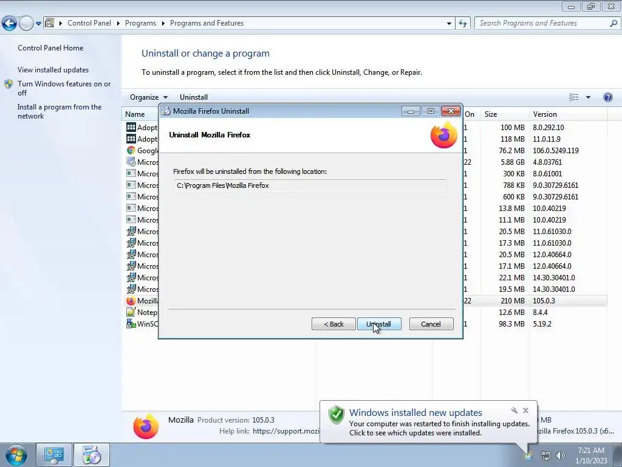
Task: Click the Mozilla Firefox Uninstall title bar icon
Action: [x=166, y=111]
